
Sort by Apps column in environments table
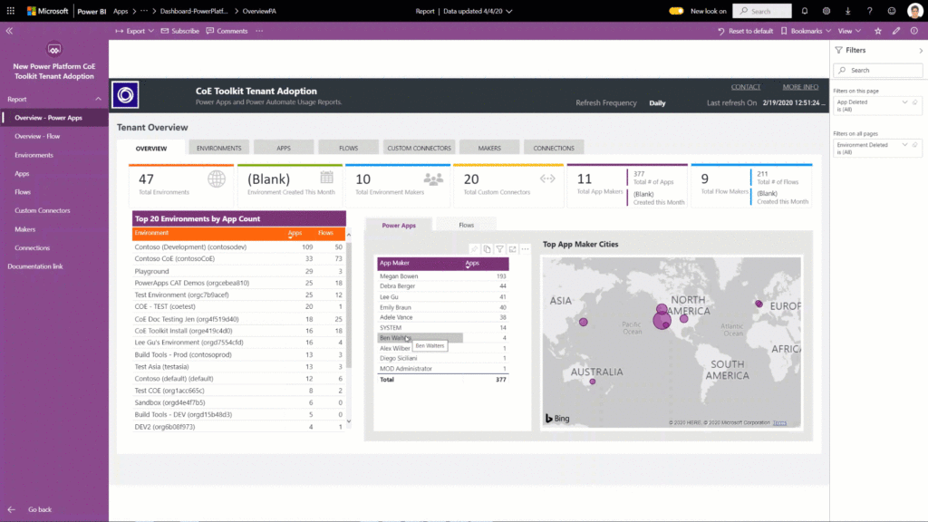[295, 233]
